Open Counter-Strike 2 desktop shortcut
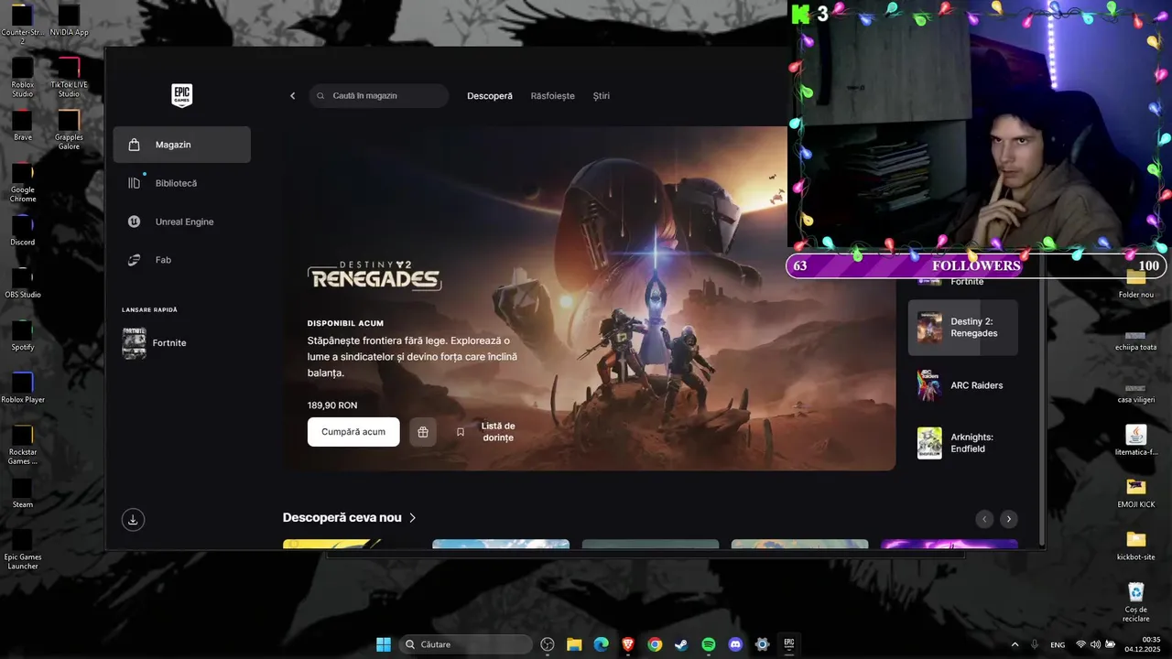The width and height of the screenshot is (1172, 659). point(22,24)
